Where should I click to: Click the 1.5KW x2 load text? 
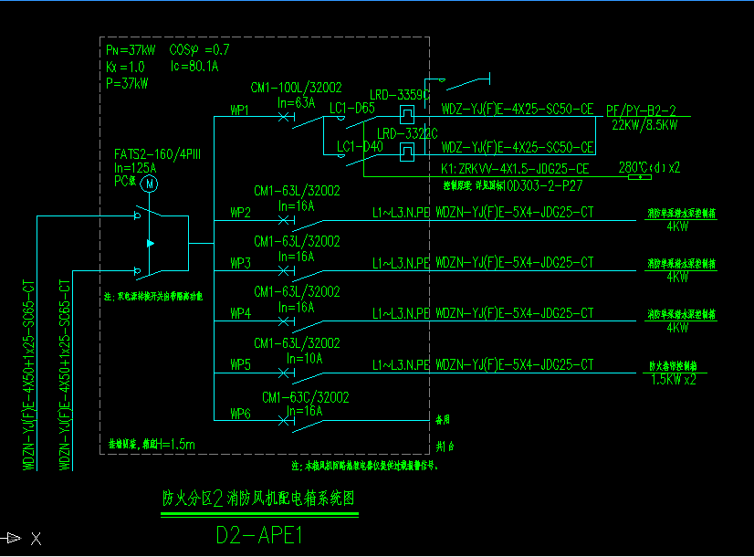coord(674,380)
